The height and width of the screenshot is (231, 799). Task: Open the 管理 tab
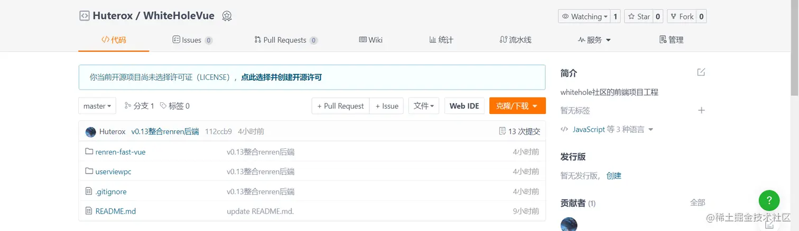(671, 40)
